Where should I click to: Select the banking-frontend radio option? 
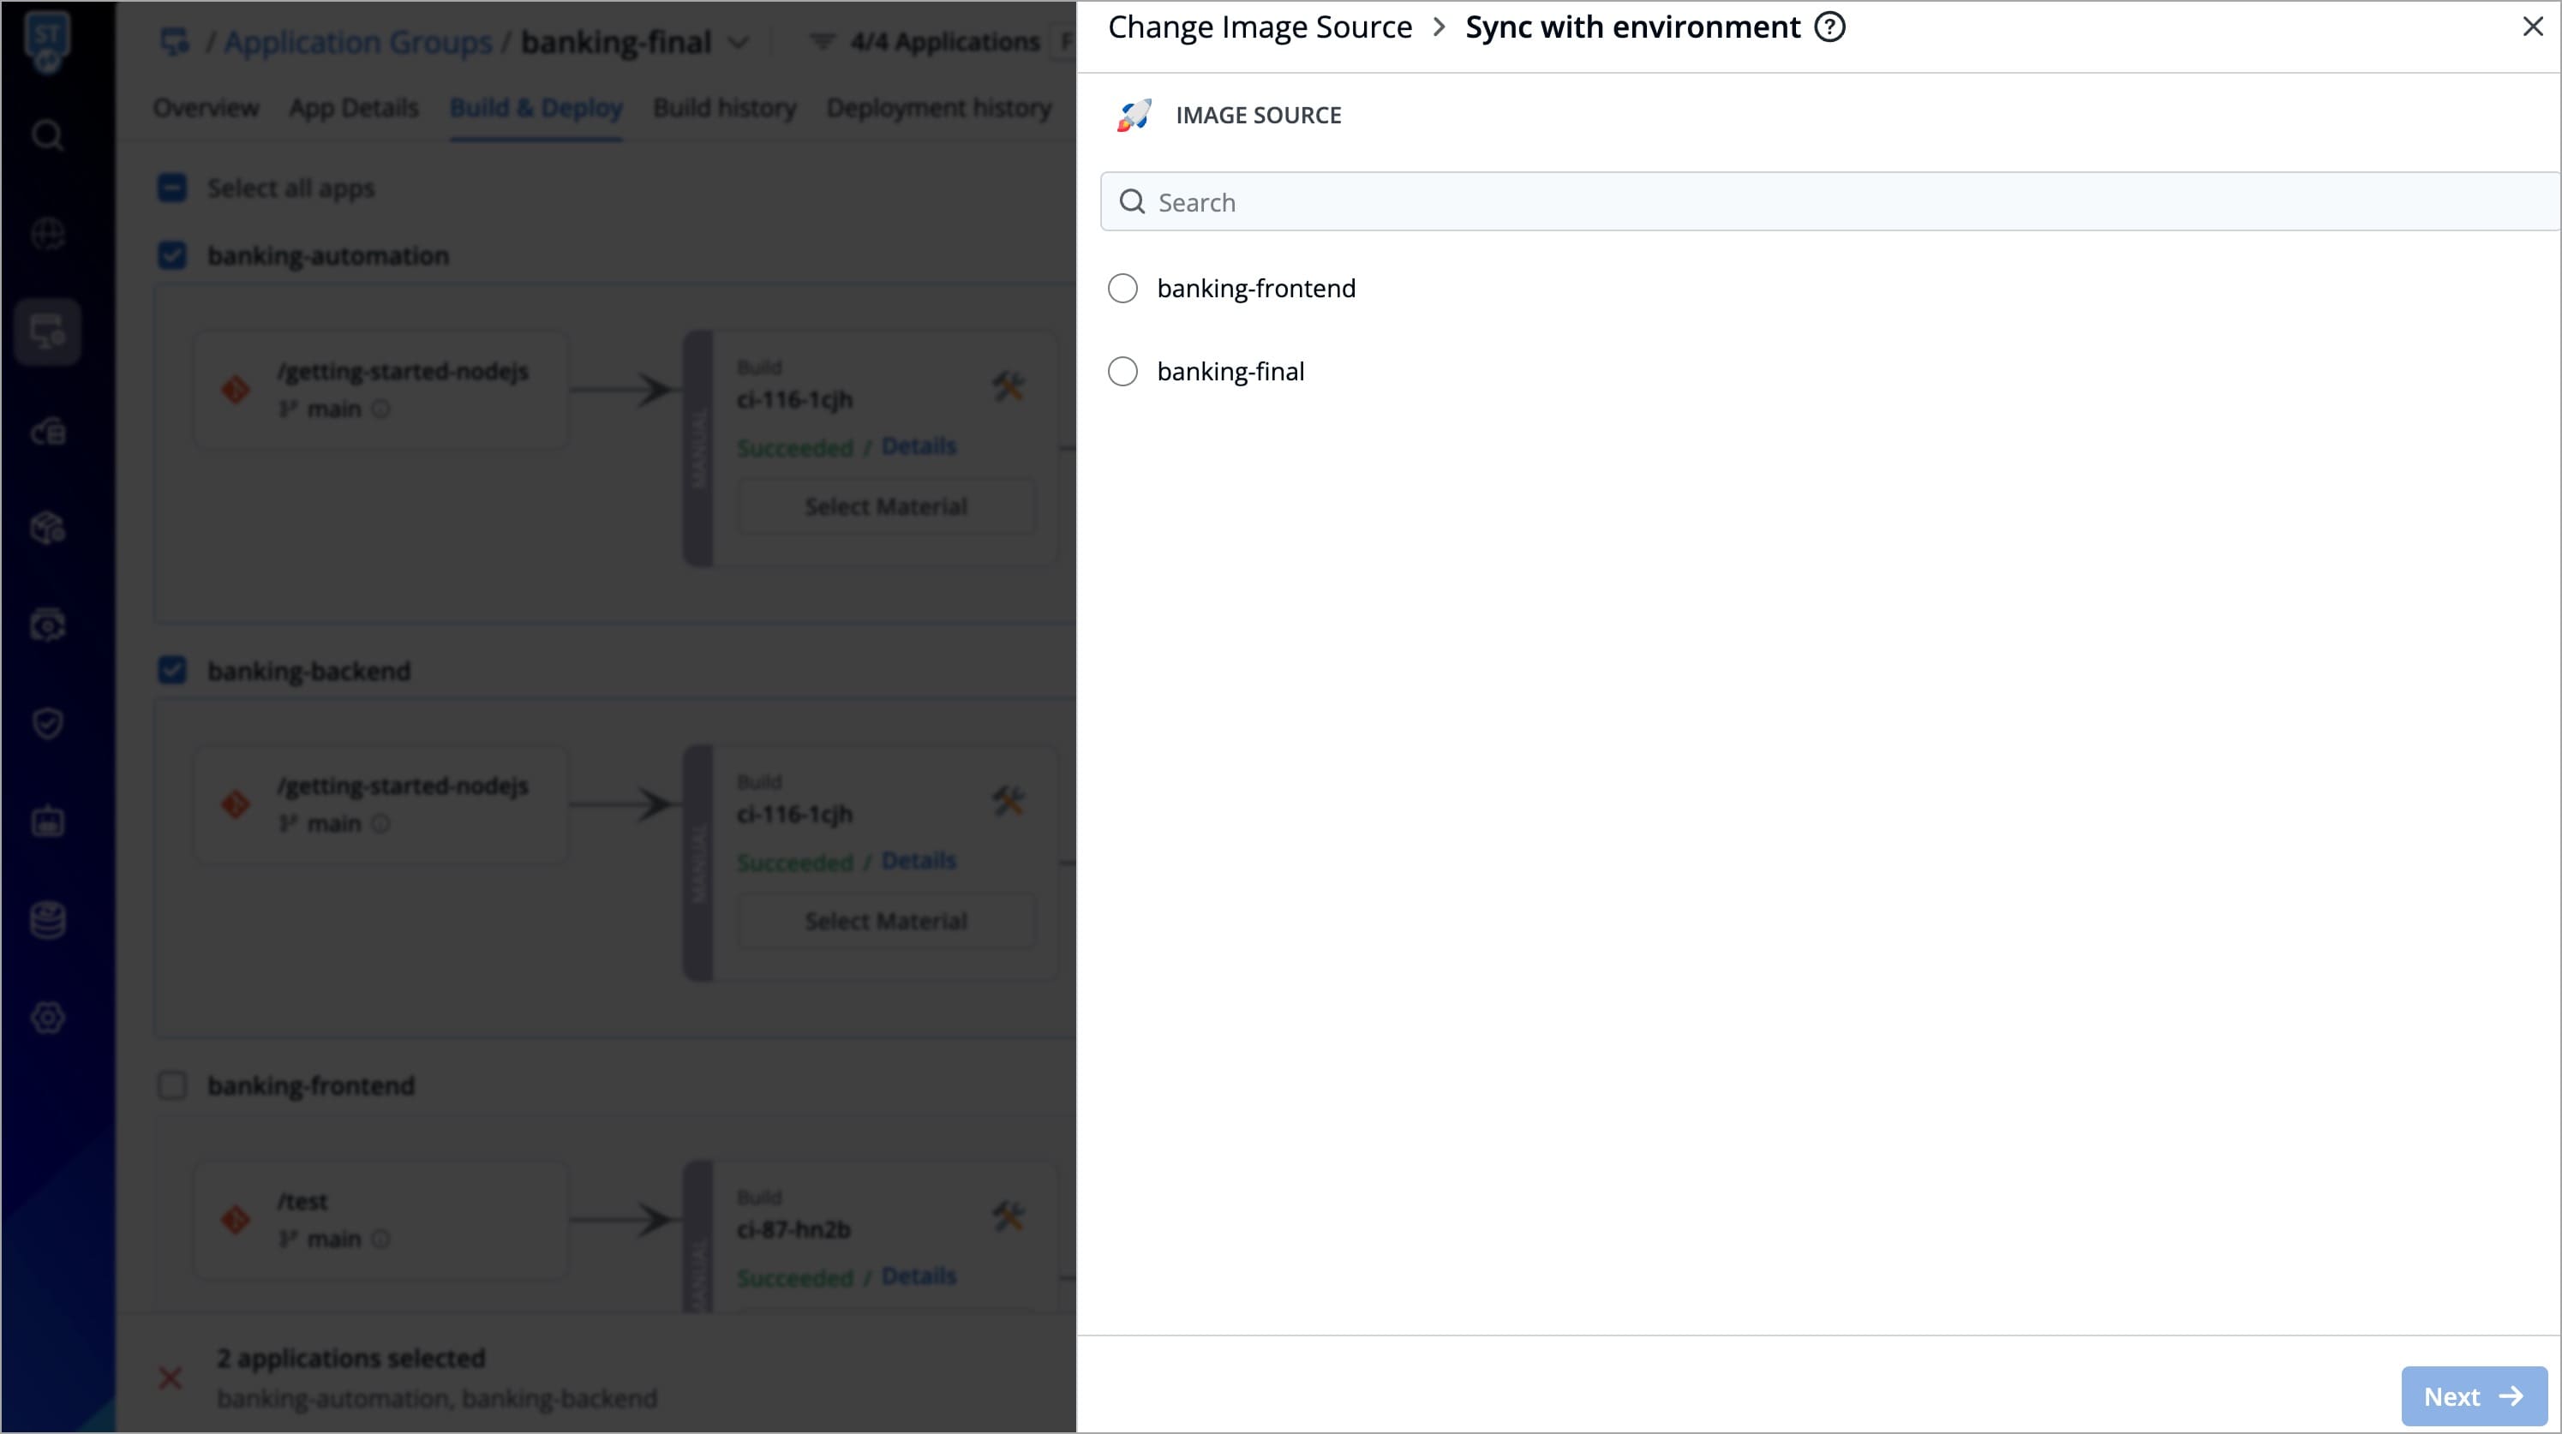(x=1122, y=289)
